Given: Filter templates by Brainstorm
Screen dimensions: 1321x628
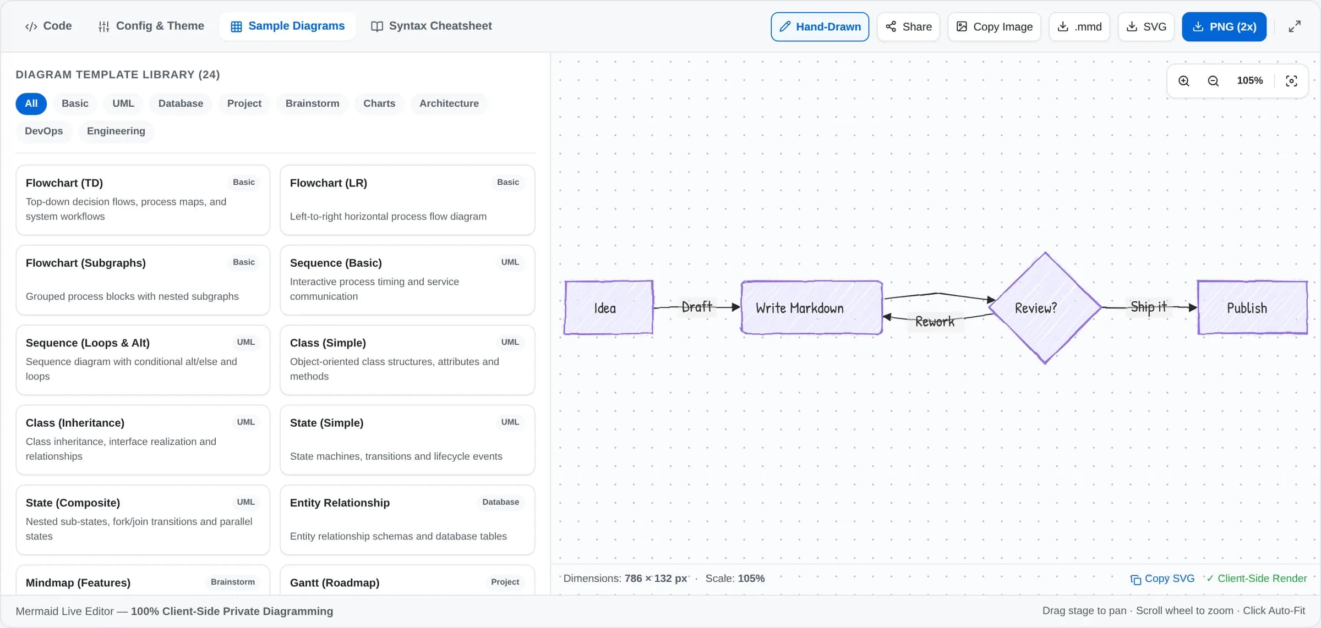Looking at the screenshot, I should point(312,103).
